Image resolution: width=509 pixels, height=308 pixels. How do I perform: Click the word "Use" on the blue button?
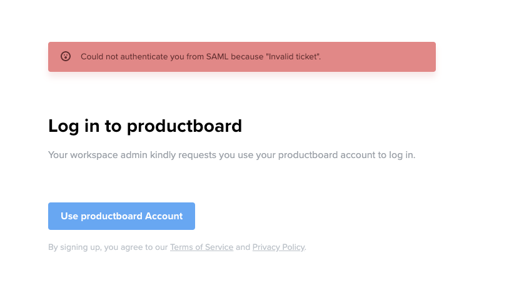click(x=69, y=216)
